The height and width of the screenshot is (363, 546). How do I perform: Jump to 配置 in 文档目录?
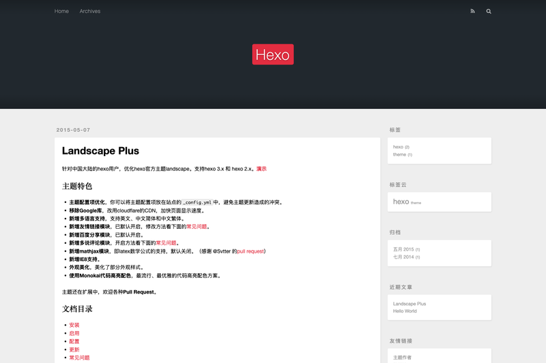pyautogui.click(x=74, y=341)
